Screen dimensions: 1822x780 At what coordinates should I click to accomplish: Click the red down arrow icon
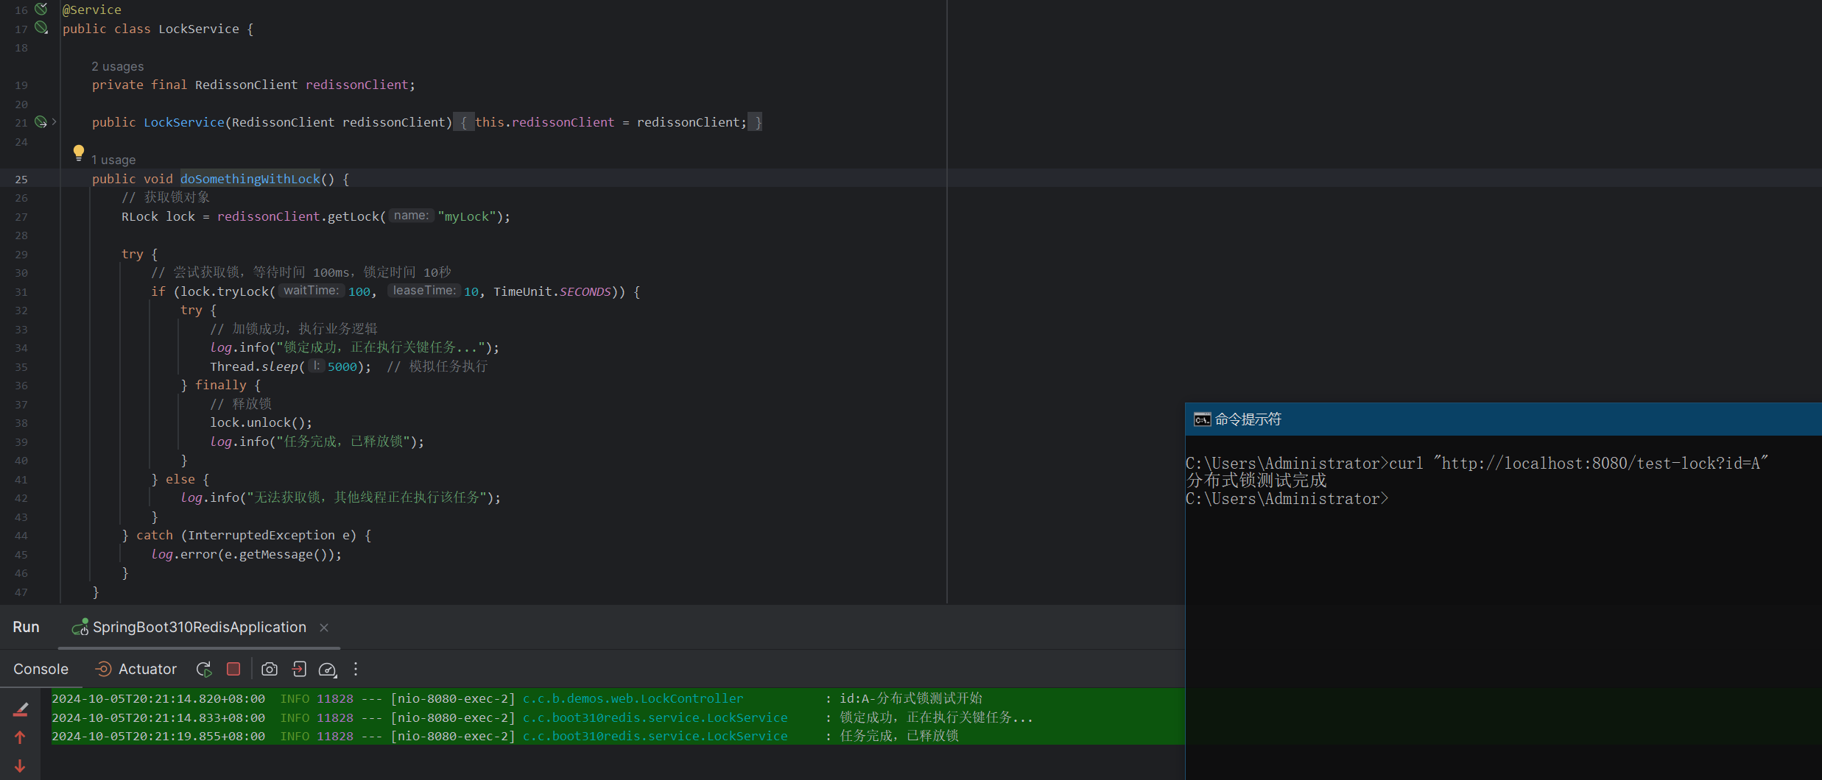(20, 766)
